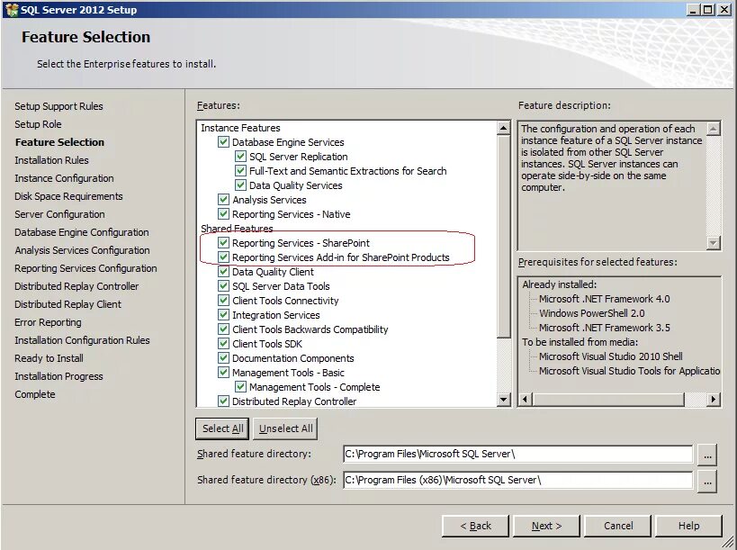The width and height of the screenshot is (737, 550).
Task: Minimize the SQL Server 2012 Setup window
Action: point(693,9)
